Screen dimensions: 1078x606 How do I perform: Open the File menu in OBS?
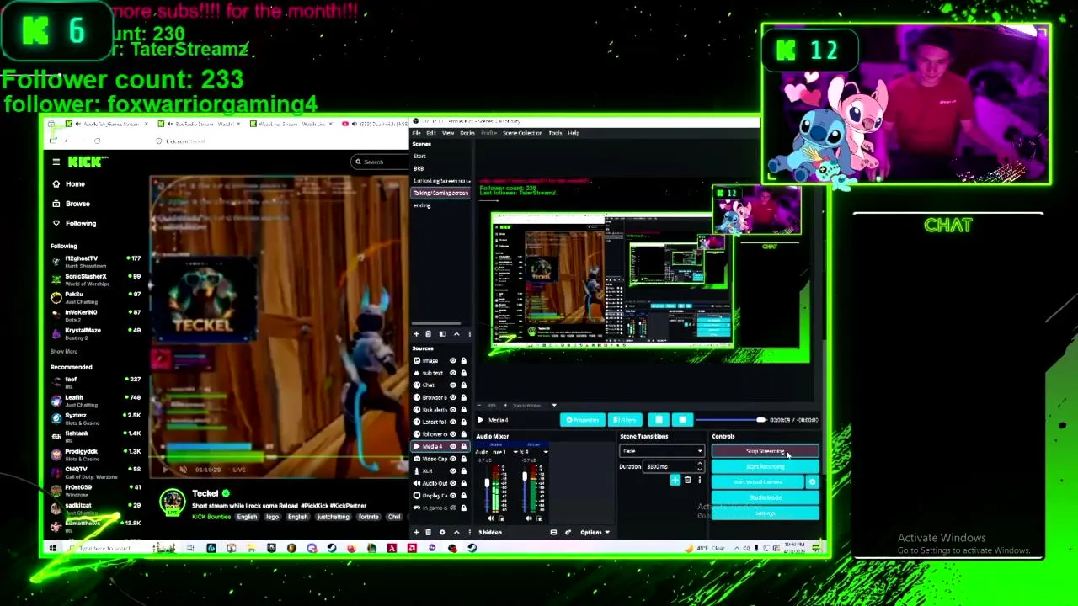417,133
